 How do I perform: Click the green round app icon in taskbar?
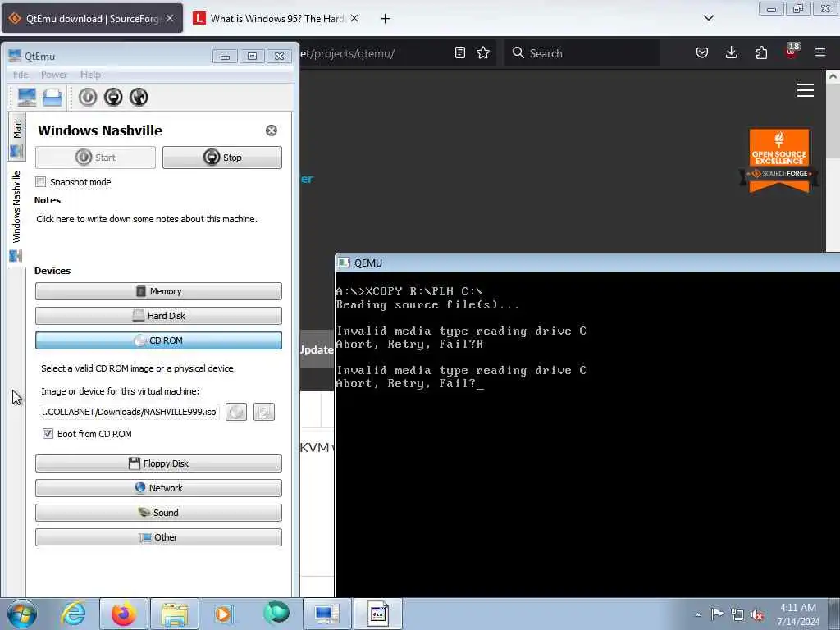pyautogui.click(x=276, y=614)
